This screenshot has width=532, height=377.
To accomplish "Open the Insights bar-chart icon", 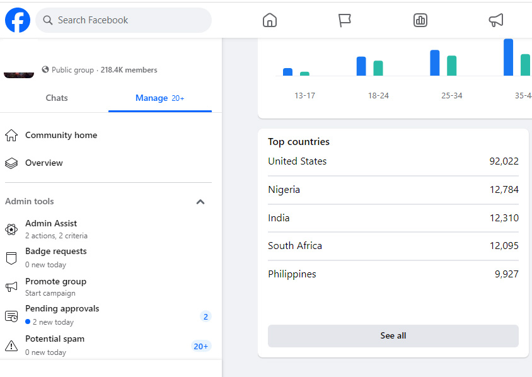I will click(x=420, y=20).
